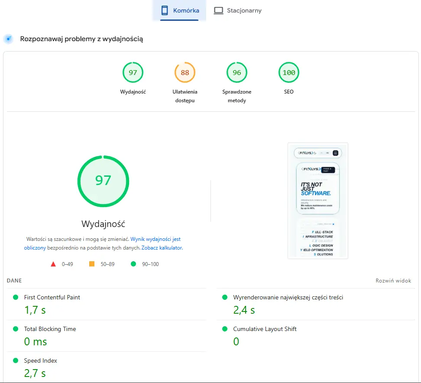Click the 'DANE' section heading
Viewport: 421px width, 383px height.
[x=14, y=281]
